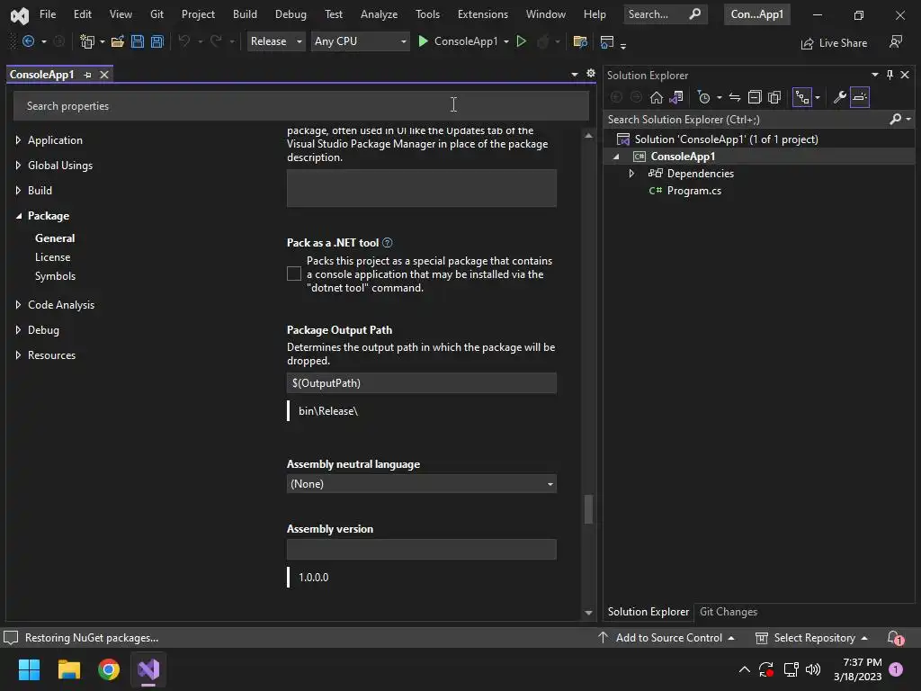Collapse the ConsoleApp1 project node
Image resolution: width=921 pixels, height=691 pixels.
coord(616,157)
